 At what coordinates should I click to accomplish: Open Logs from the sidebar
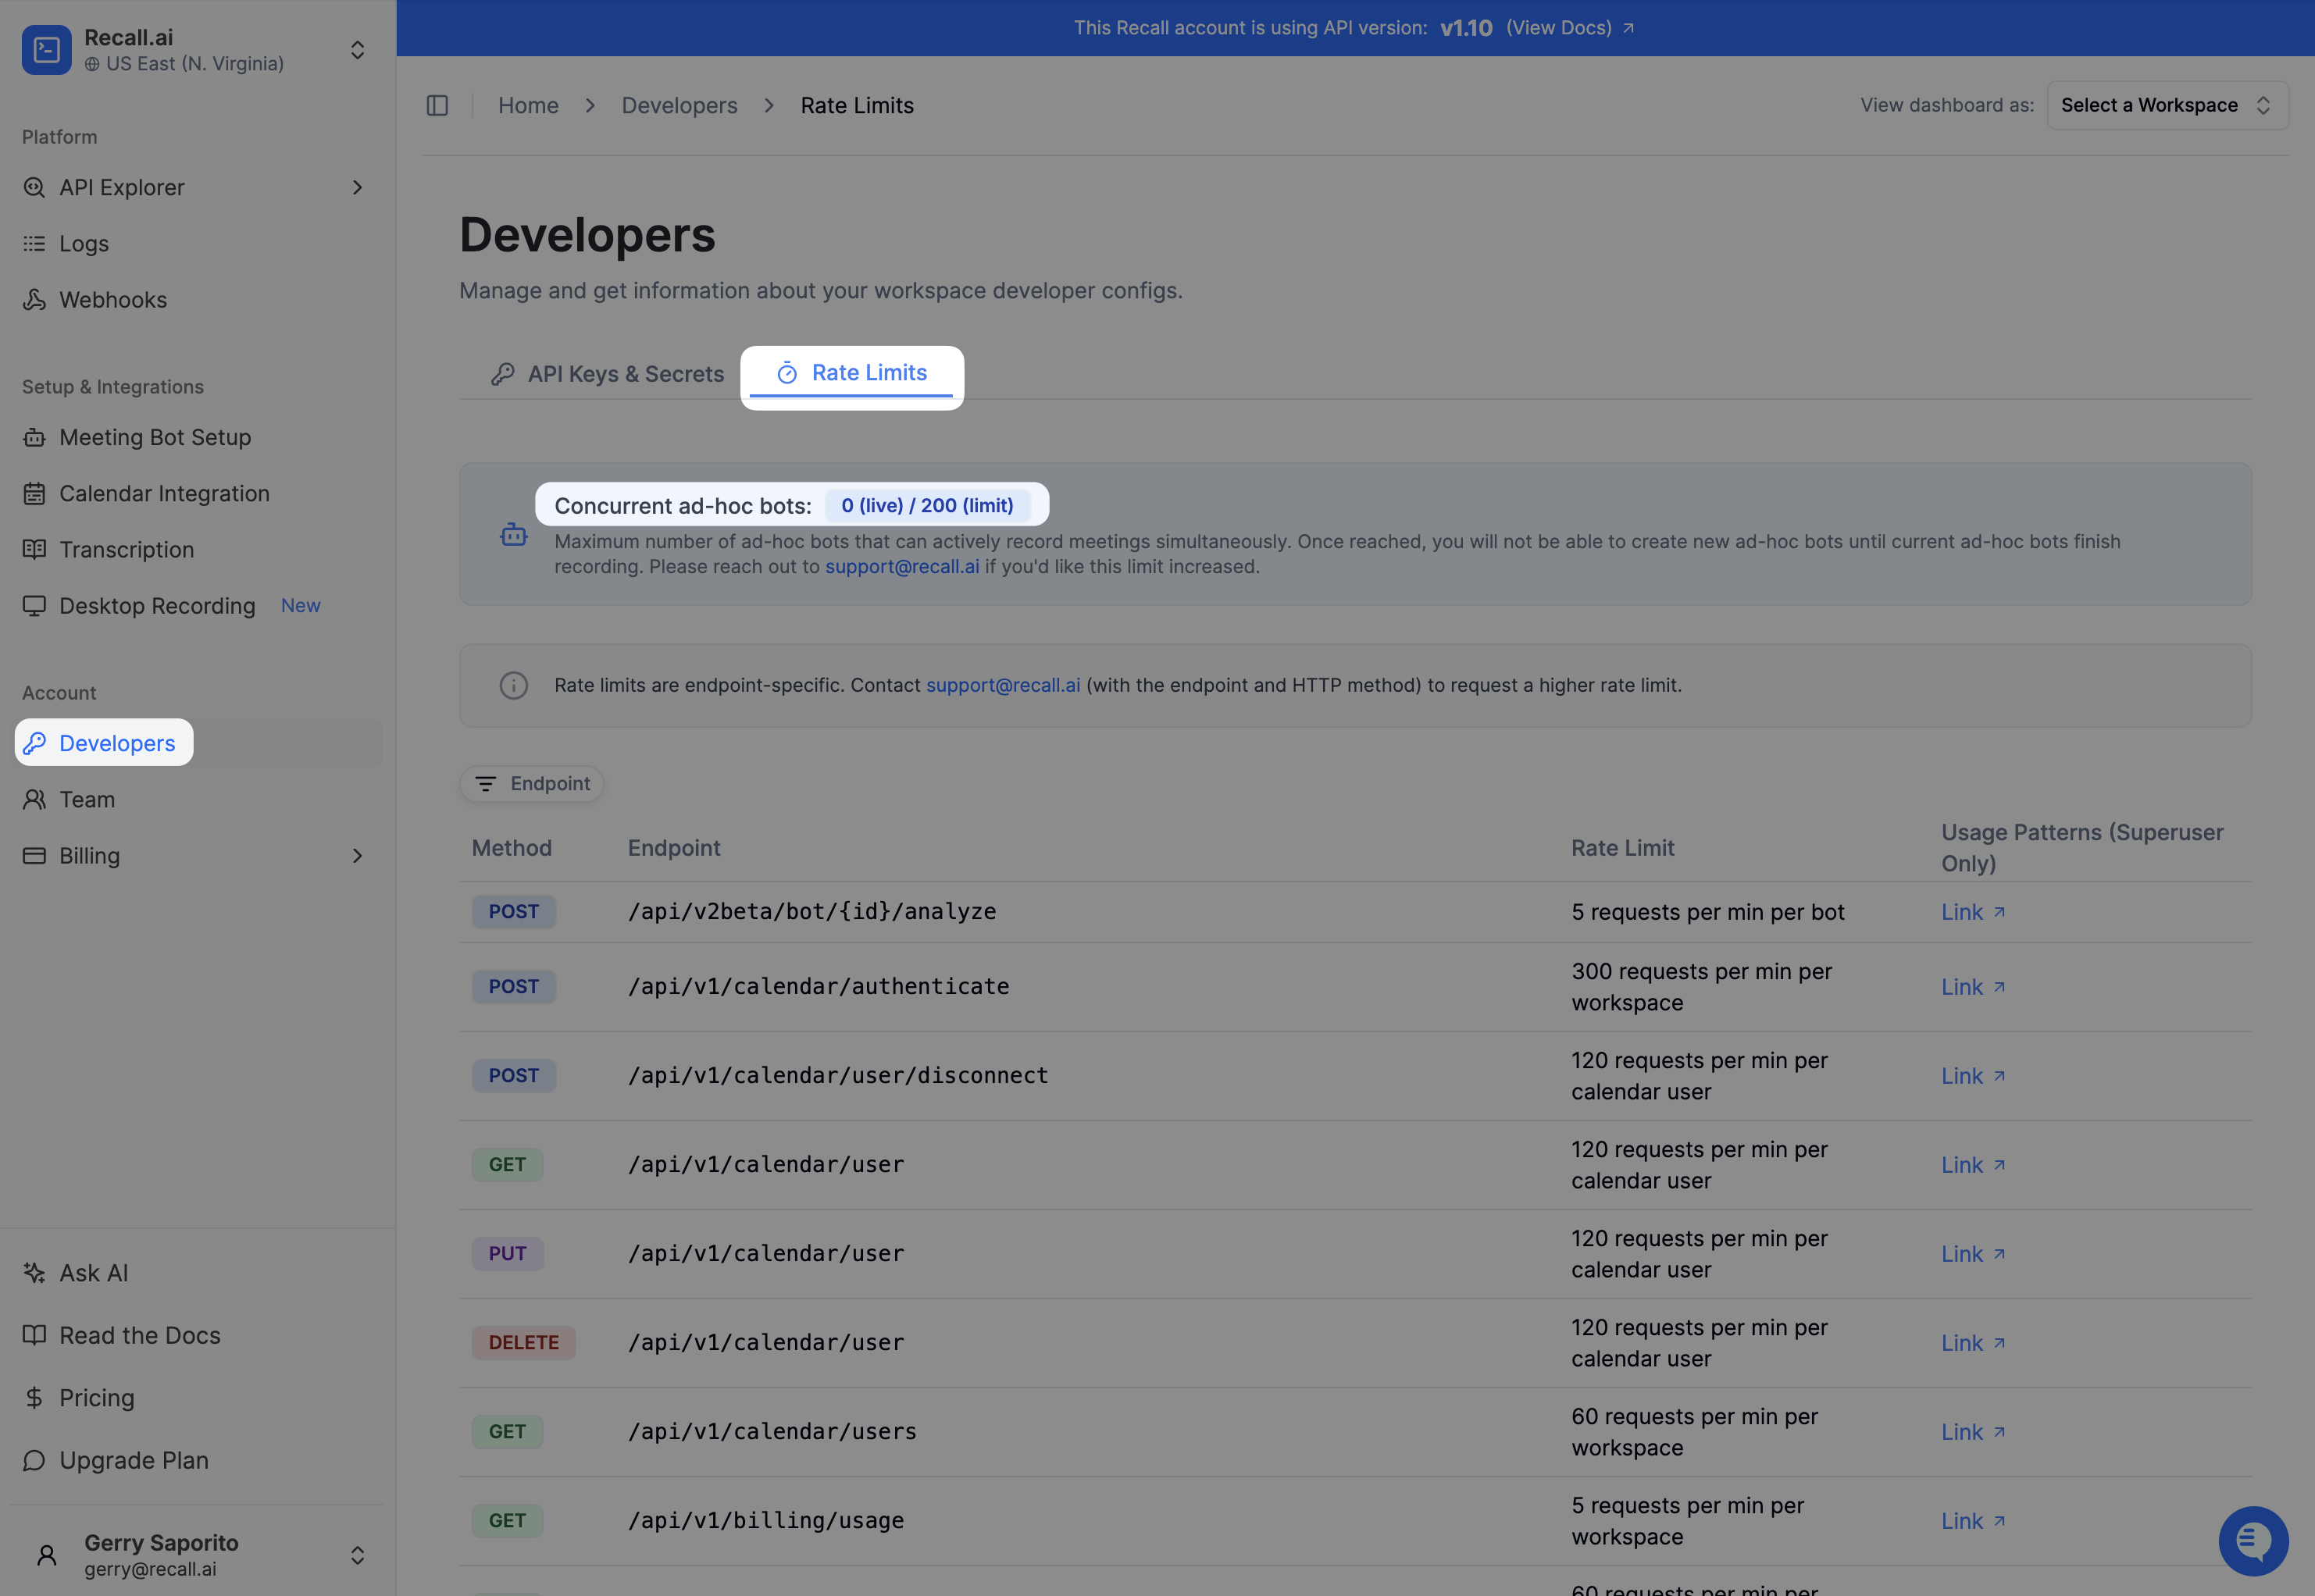pos(84,244)
